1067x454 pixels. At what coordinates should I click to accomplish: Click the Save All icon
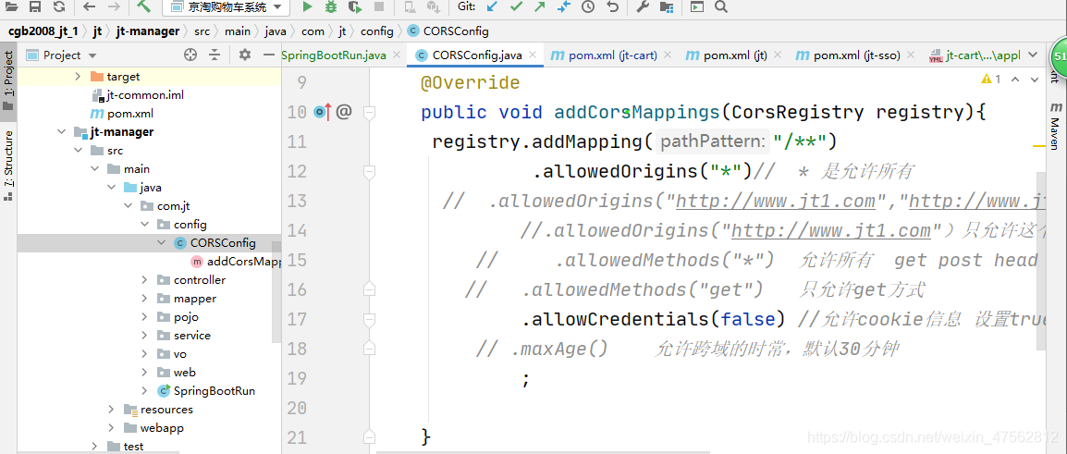(35, 6)
